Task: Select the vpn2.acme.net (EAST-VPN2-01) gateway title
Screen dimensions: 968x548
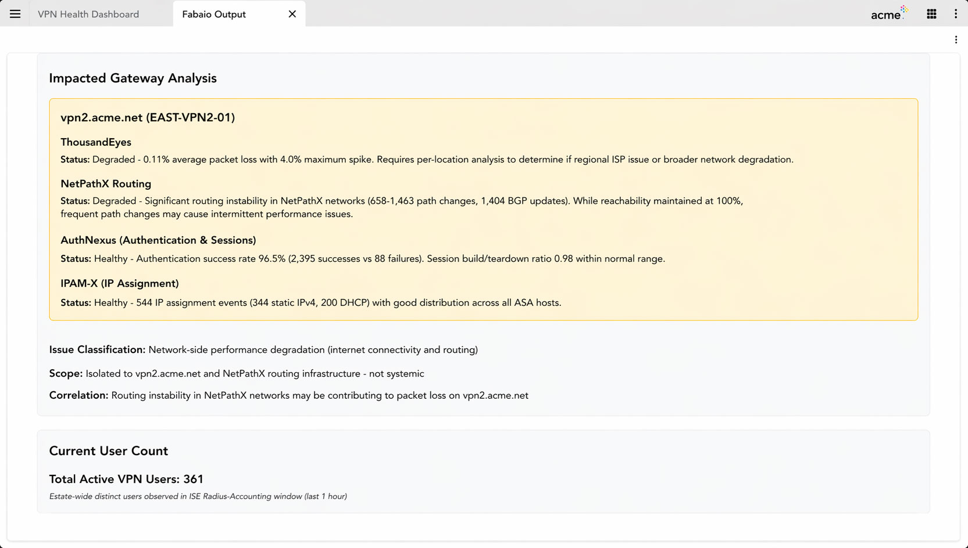Action: 148,117
